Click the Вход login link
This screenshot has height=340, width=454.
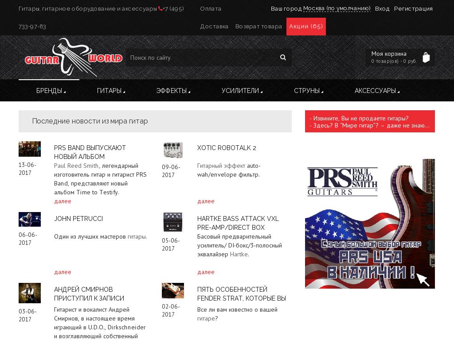[x=382, y=9]
